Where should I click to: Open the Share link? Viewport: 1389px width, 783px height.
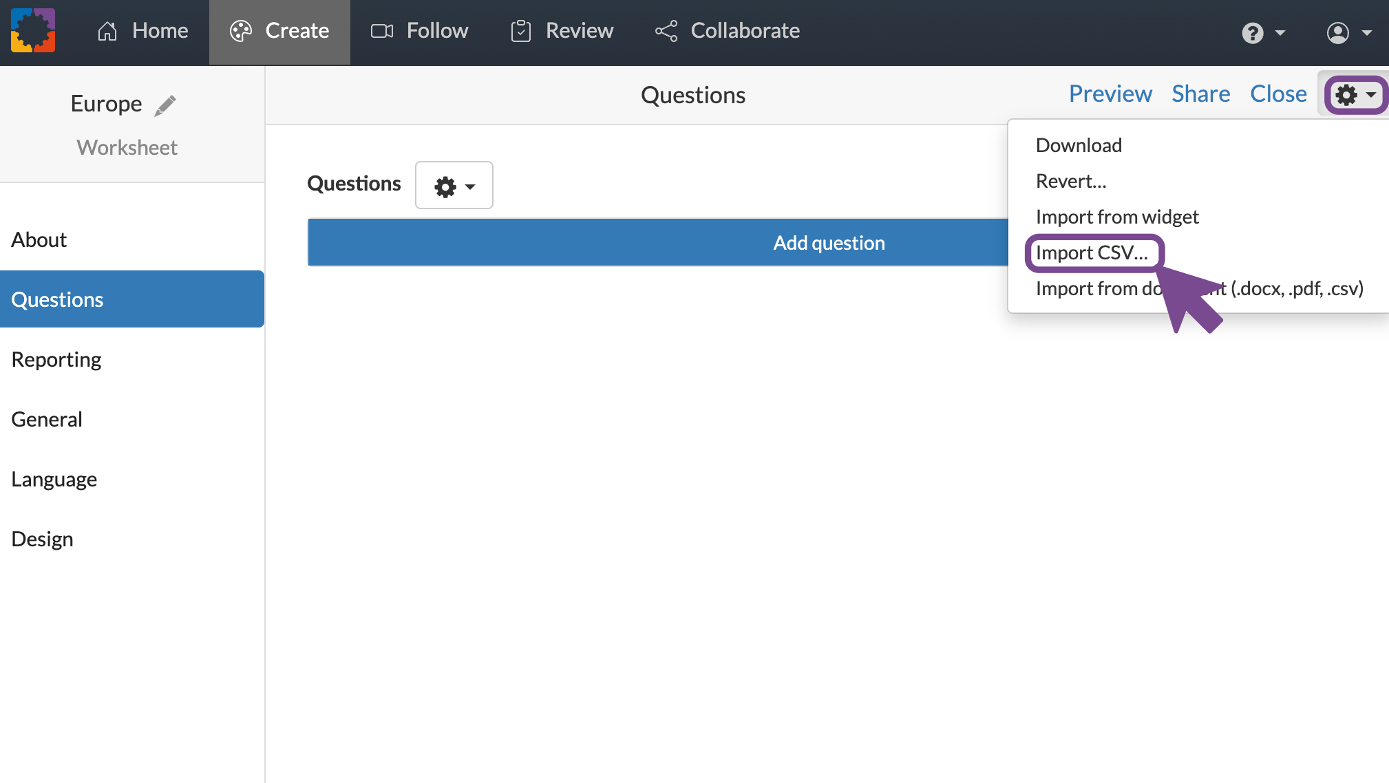pos(1200,94)
